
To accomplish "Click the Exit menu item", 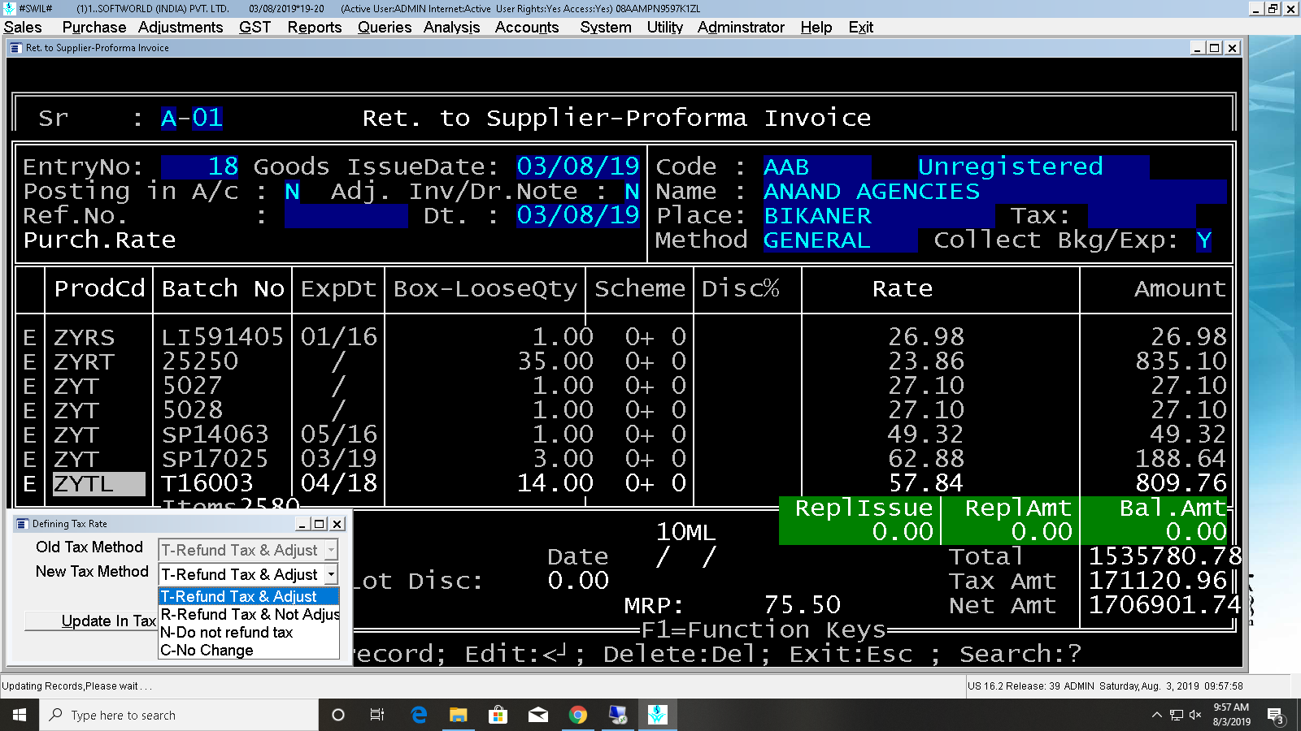I will [x=860, y=27].
